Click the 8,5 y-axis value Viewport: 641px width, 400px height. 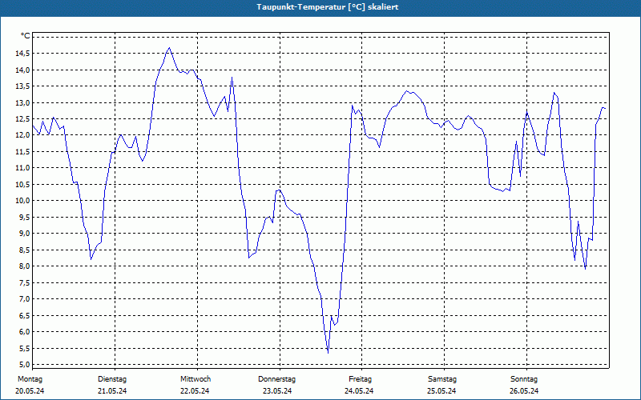[25, 250]
